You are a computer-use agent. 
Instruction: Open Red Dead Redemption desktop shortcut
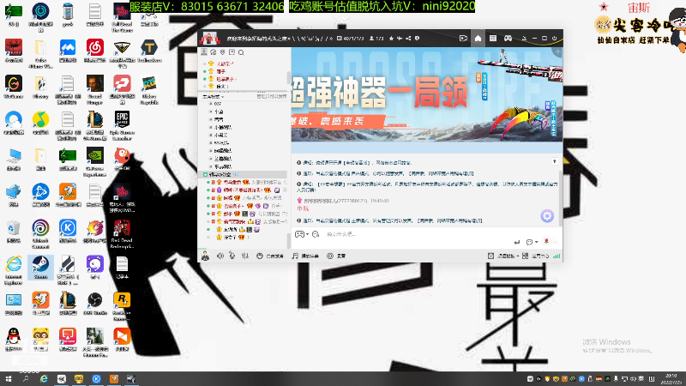(x=122, y=234)
